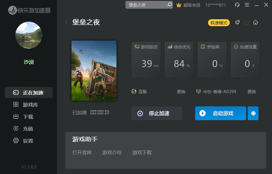This screenshot has width=272, height=174.
Task: Click the search magnifier icon
Action: (170, 5)
